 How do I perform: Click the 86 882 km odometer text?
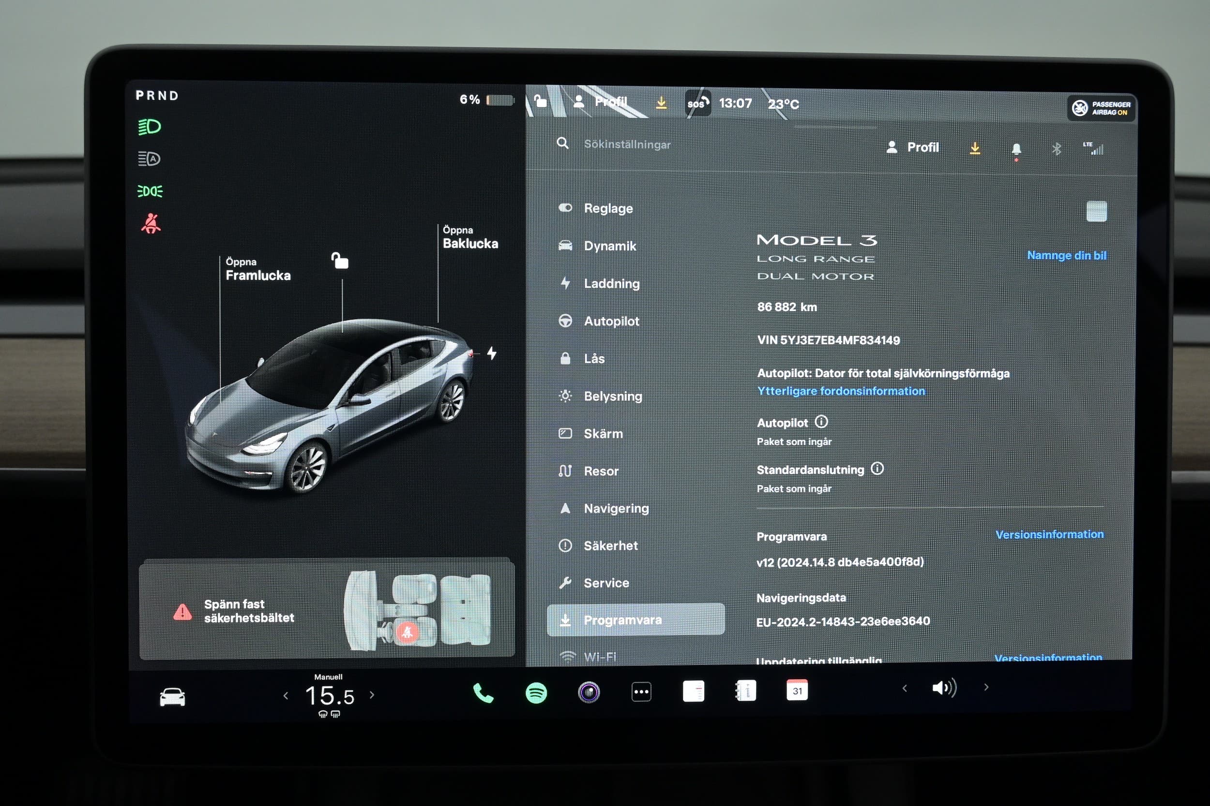click(786, 307)
